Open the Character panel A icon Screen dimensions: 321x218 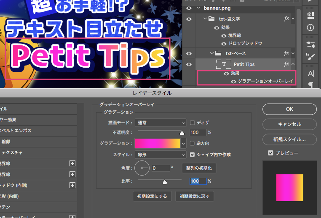[x=310, y=74]
